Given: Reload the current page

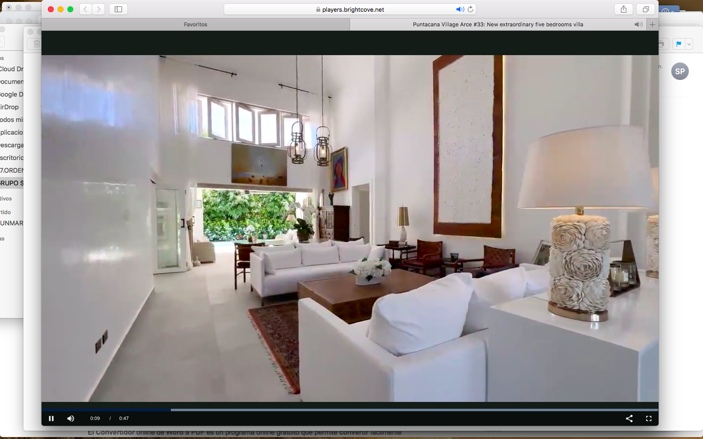Looking at the screenshot, I should 471,9.
